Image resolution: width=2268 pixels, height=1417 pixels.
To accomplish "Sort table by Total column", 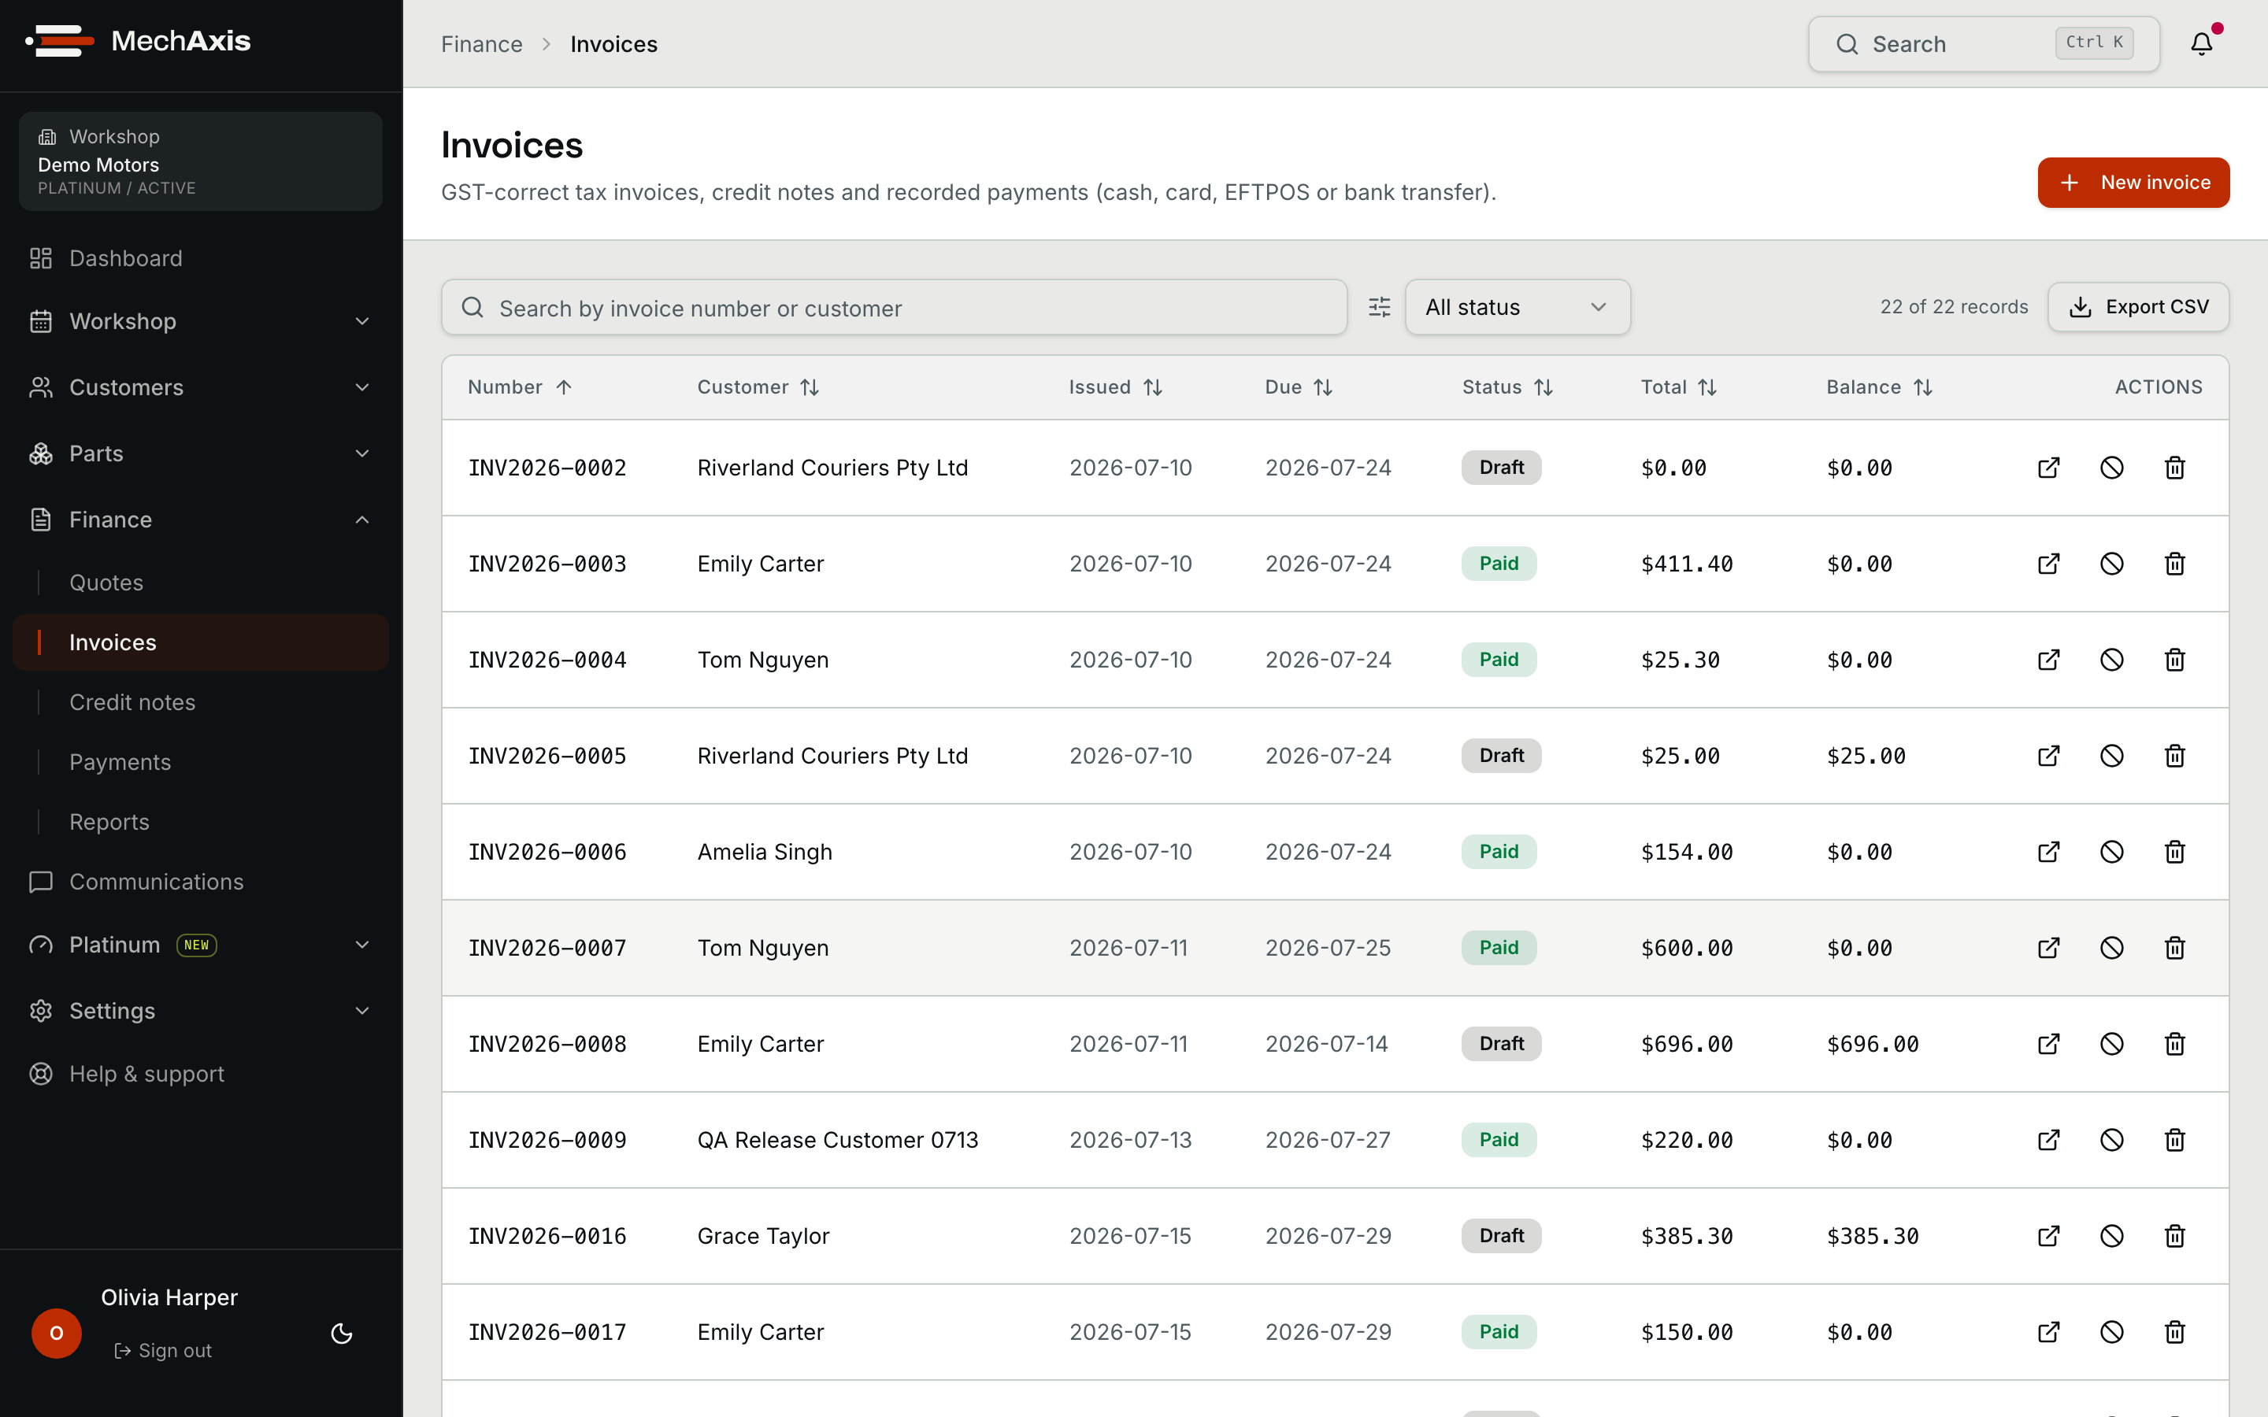I will (x=1678, y=387).
